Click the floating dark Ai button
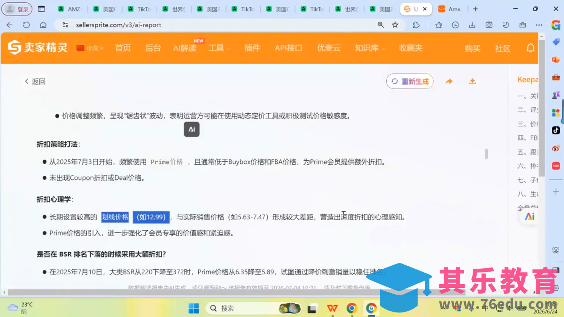Screen dimensions: 564x317 point(191,129)
